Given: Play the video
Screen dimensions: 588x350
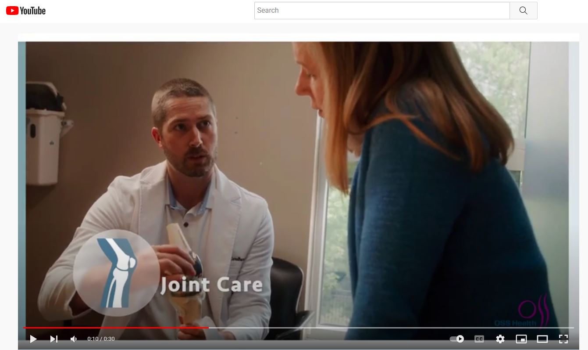Looking at the screenshot, I should coord(33,339).
